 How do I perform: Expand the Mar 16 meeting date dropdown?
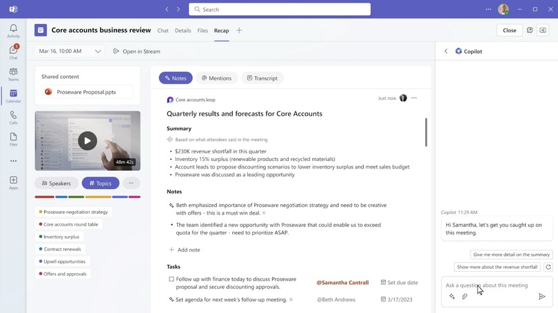point(98,52)
